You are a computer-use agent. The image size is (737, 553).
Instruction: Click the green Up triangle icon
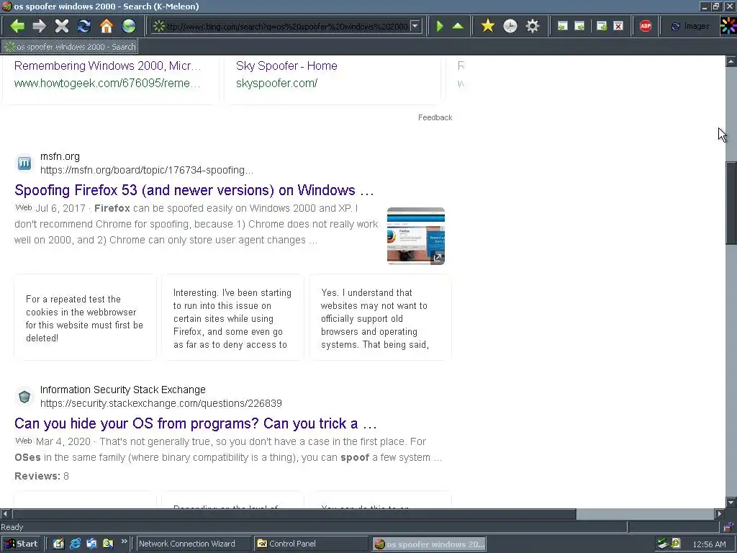click(458, 26)
